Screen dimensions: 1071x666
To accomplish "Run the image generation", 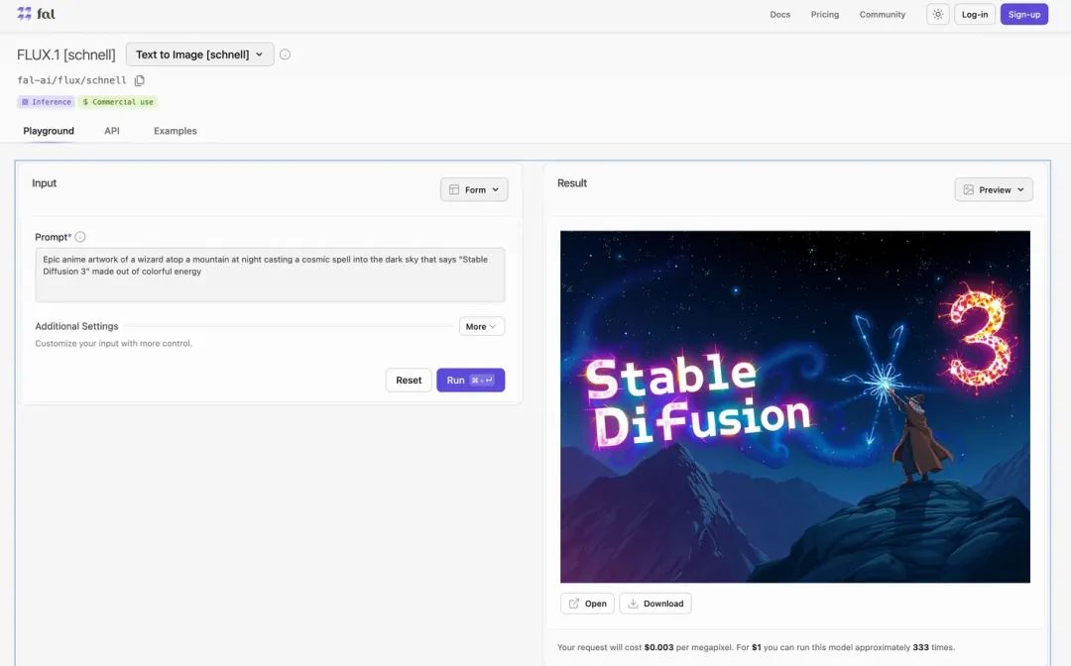I will [471, 381].
